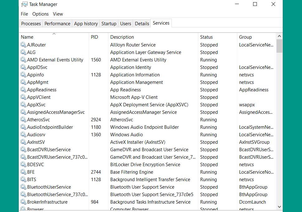
Task: Click the BDESVC service gear icon
Action: (x=23, y=165)
